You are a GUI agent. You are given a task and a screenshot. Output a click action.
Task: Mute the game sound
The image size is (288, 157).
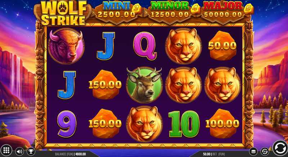tap(19, 151)
